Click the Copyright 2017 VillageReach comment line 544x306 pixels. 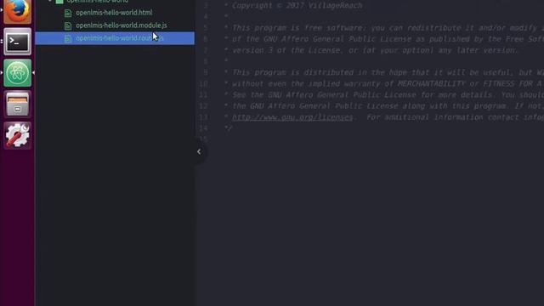293,6
